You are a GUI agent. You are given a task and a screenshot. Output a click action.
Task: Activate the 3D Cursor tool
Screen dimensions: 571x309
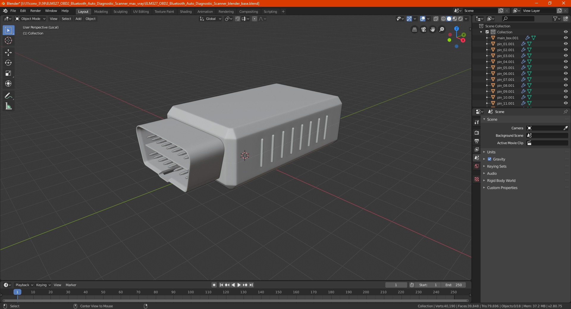coord(8,41)
